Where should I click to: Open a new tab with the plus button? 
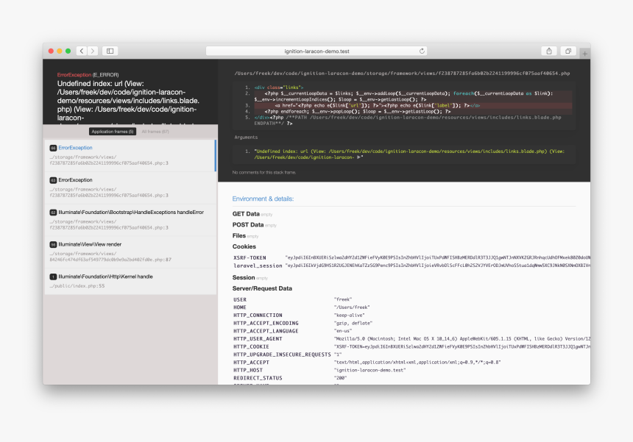pos(584,53)
